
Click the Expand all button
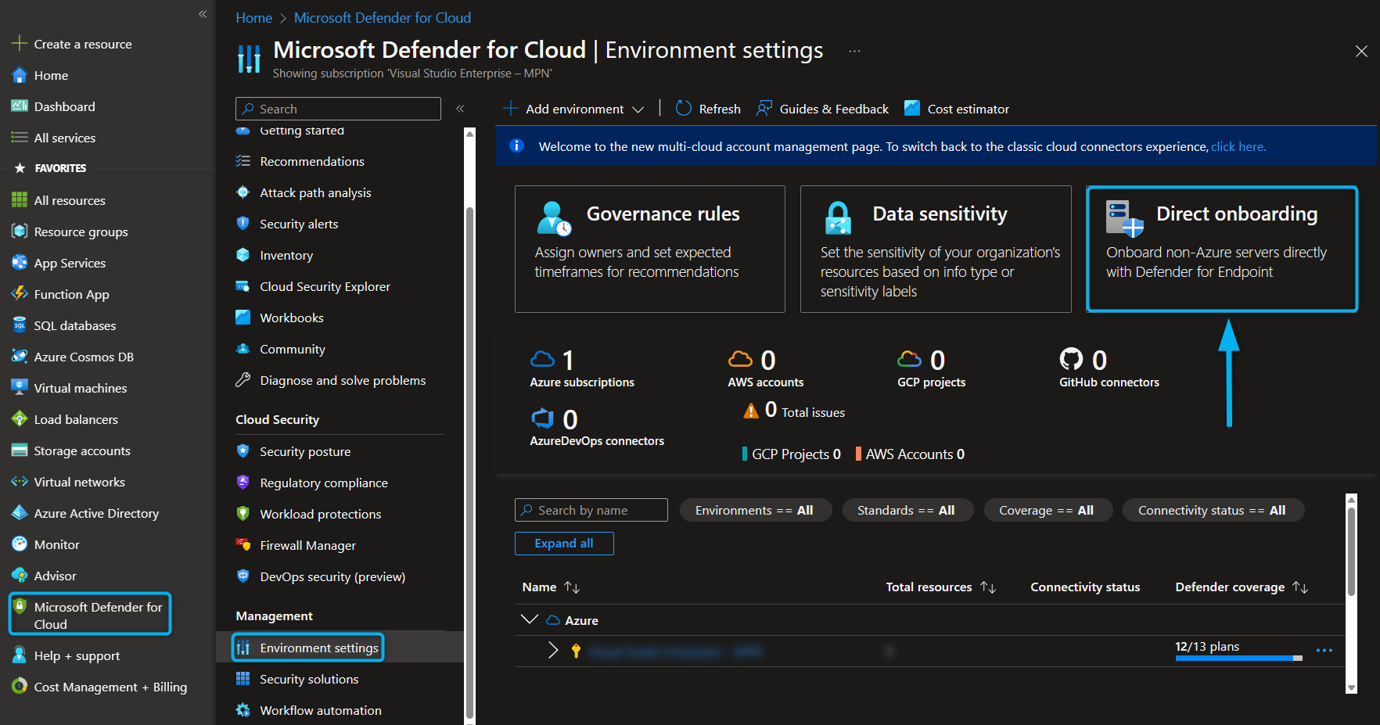[x=563, y=543]
